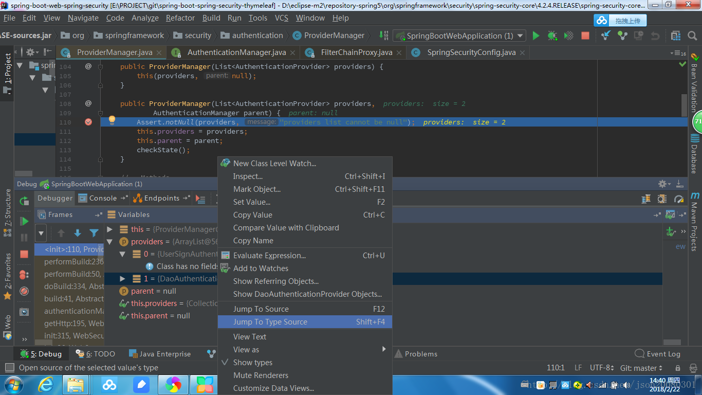Screen dimensions: 702x395
Task: Open debug panel settings gear
Action: (664, 184)
